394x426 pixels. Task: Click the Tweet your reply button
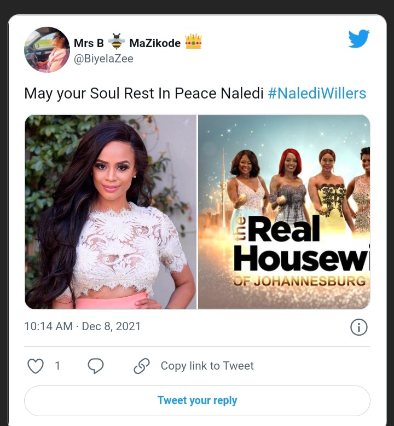pyautogui.click(x=197, y=401)
